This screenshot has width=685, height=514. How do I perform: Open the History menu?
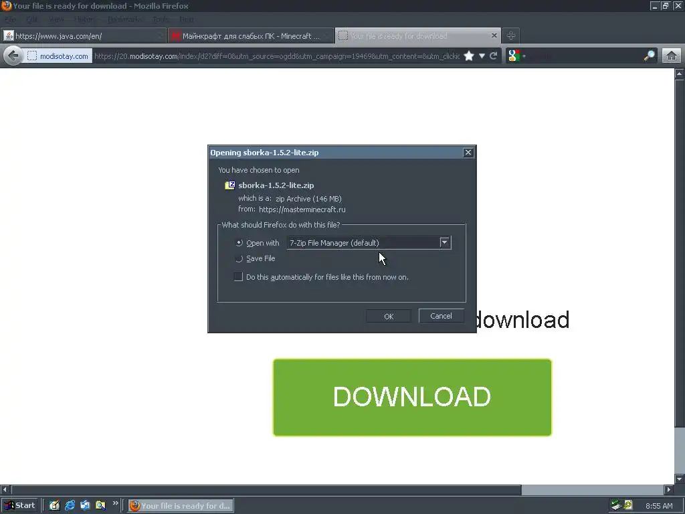84,19
